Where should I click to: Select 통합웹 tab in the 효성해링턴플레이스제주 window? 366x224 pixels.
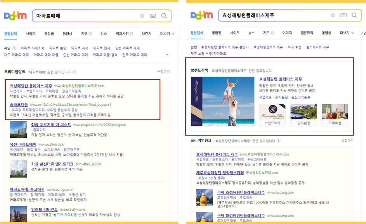tap(217, 33)
